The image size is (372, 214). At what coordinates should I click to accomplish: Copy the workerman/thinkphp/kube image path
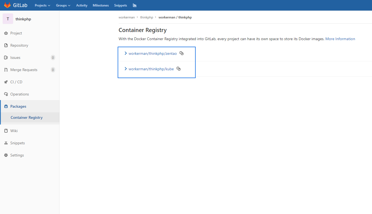[179, 69]
